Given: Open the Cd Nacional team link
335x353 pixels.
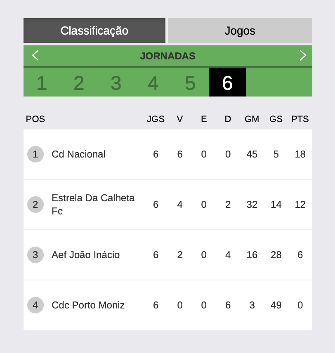Looking at the screenshot, I should pyautogui.click(x=78, y=154).
